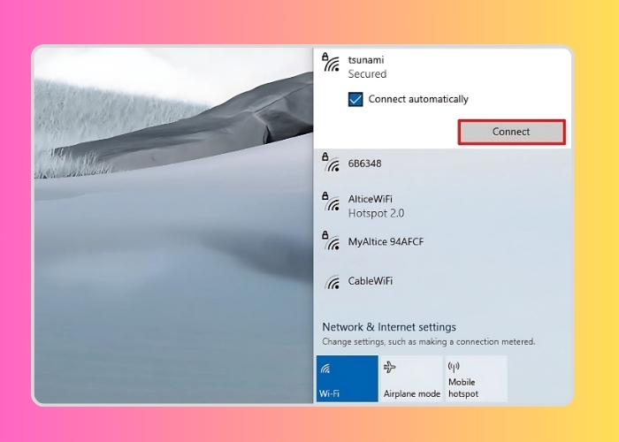Screen dimensions: 619x442
Task: Click the Secured status text under tsunami
Action: click(x=367, y=75)
